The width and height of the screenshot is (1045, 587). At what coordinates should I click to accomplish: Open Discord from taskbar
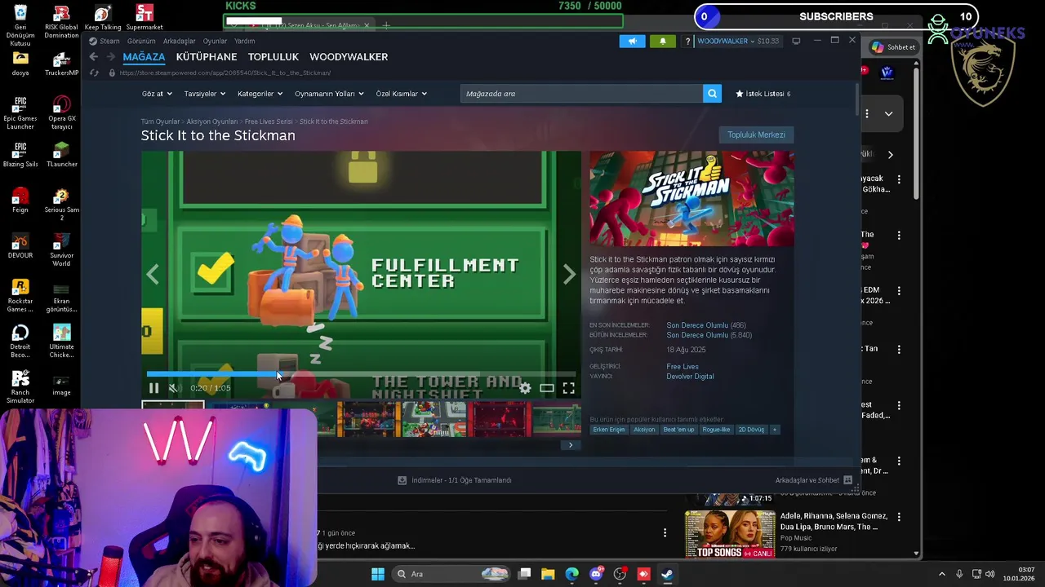pos(596,574)
